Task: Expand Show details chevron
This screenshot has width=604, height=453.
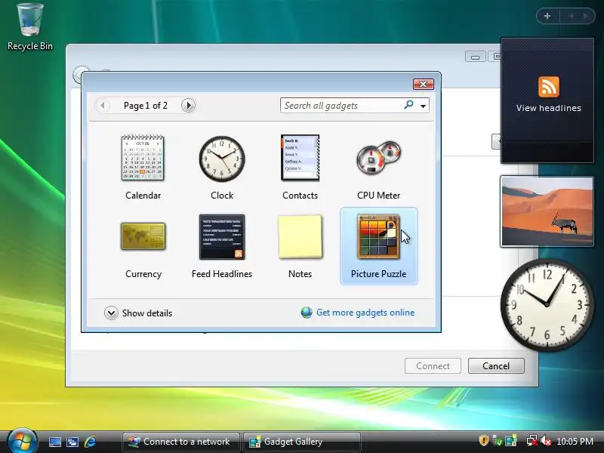Action: point(111,313)
